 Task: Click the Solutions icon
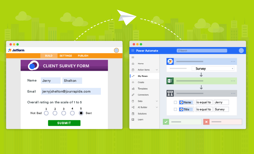(x=133, y=113)
